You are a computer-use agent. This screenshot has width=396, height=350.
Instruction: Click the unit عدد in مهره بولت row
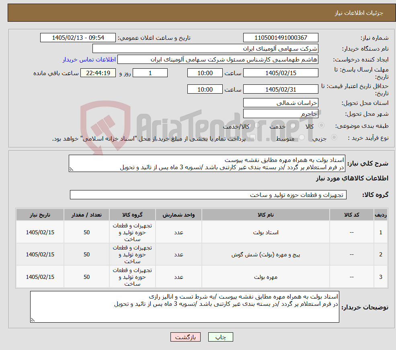179,277
